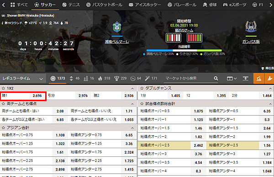Select the すべて grid icon tab
The width and height of the screenshot is (274, 177).
[19, 5]
